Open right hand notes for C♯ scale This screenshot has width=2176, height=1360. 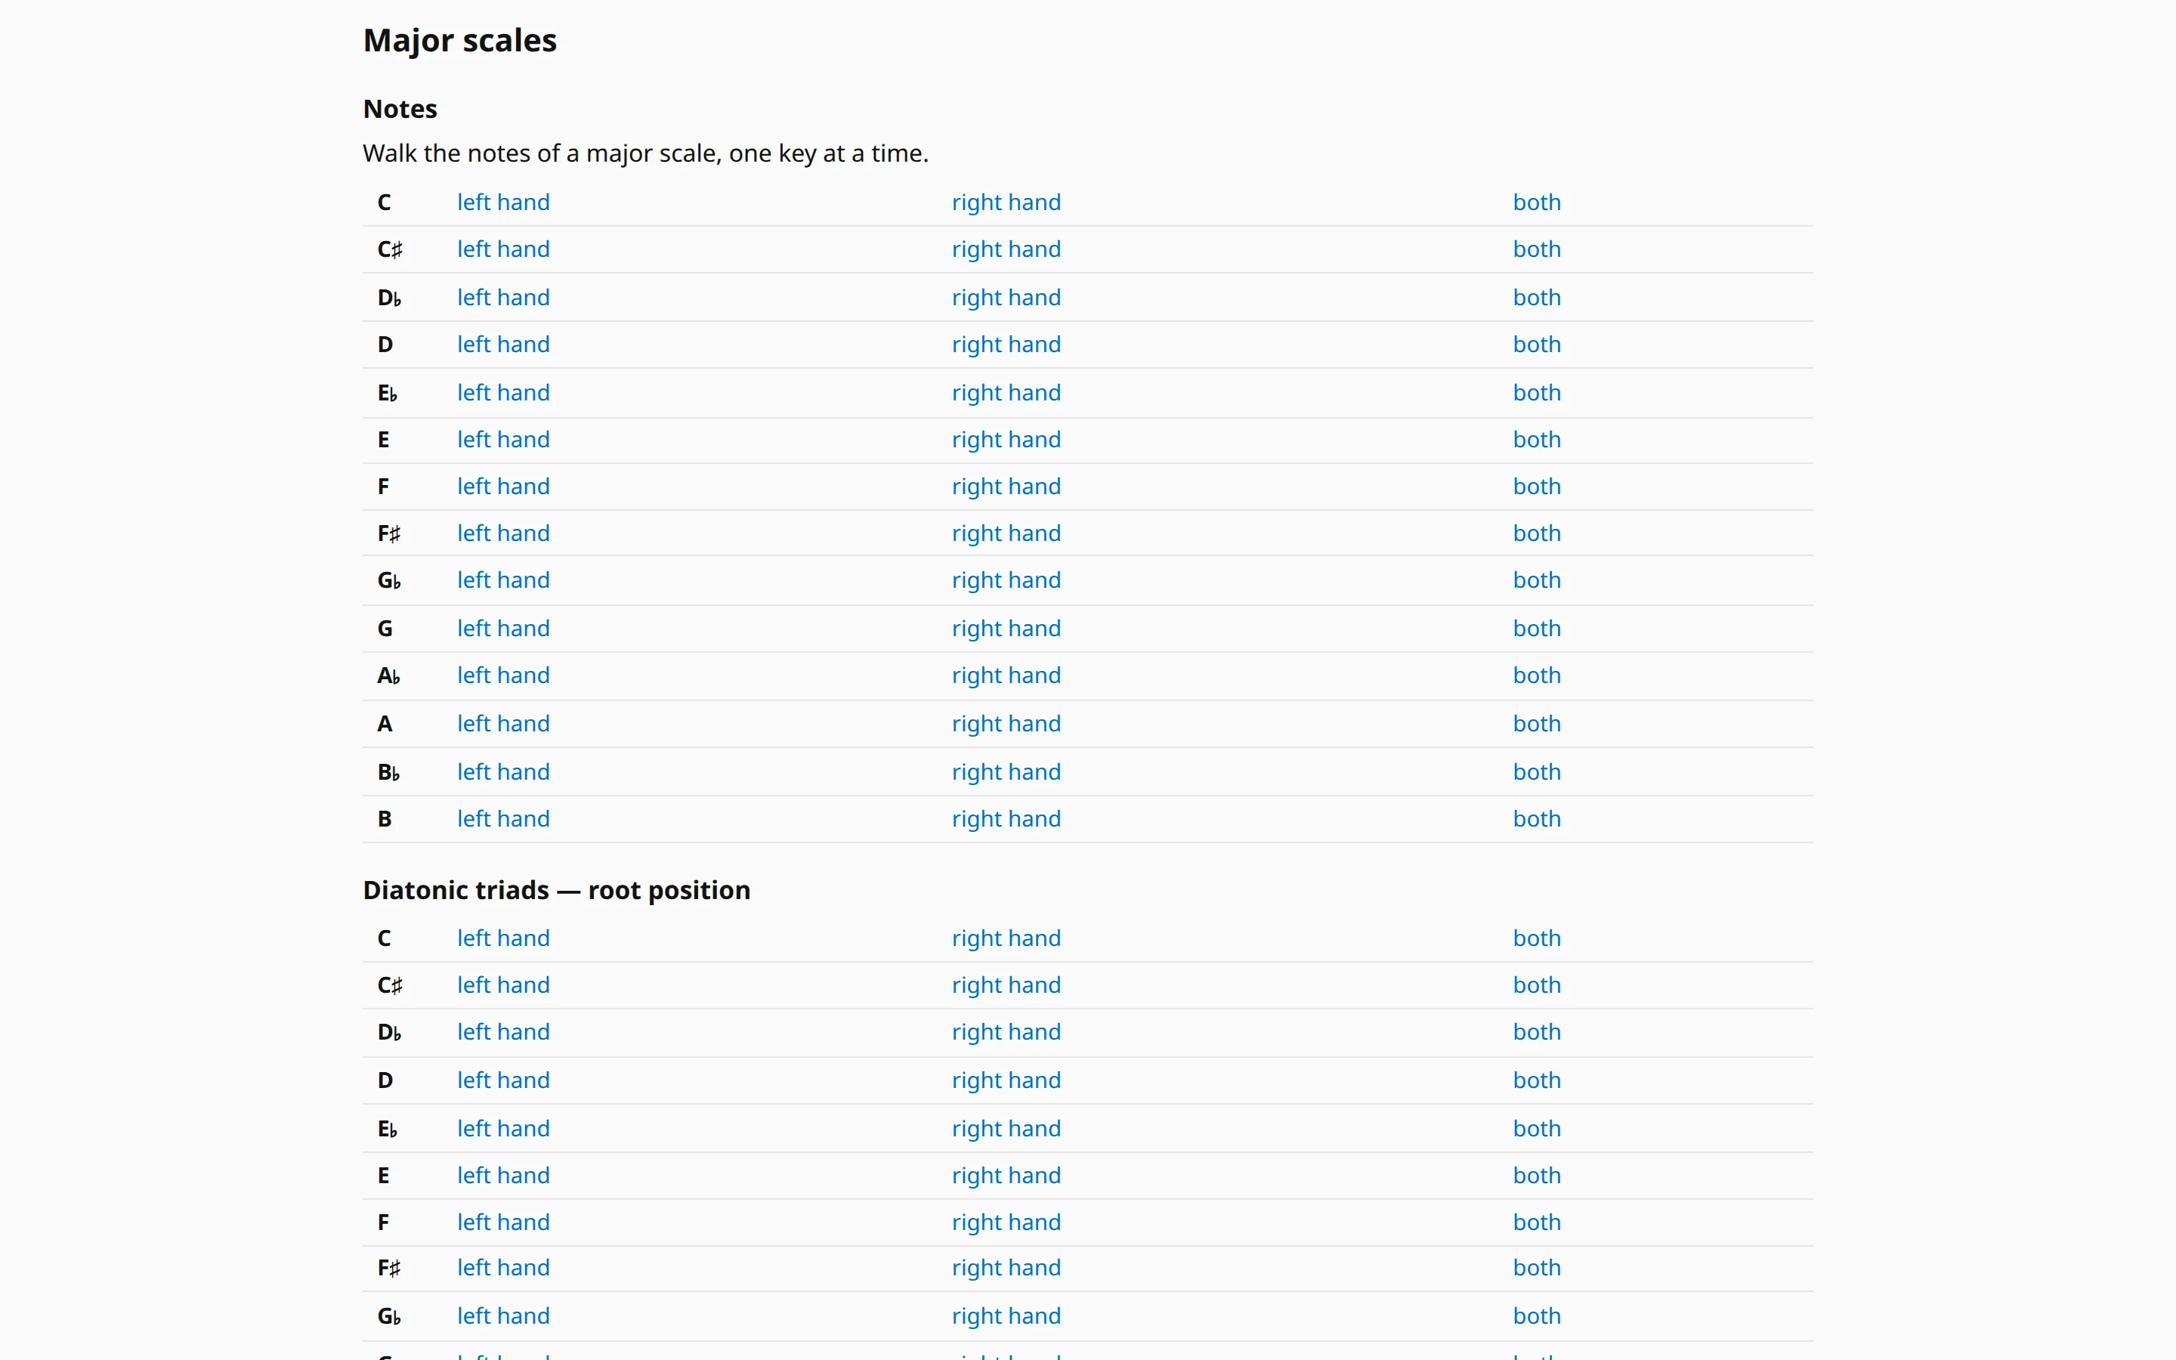[x=1006, y=249]
